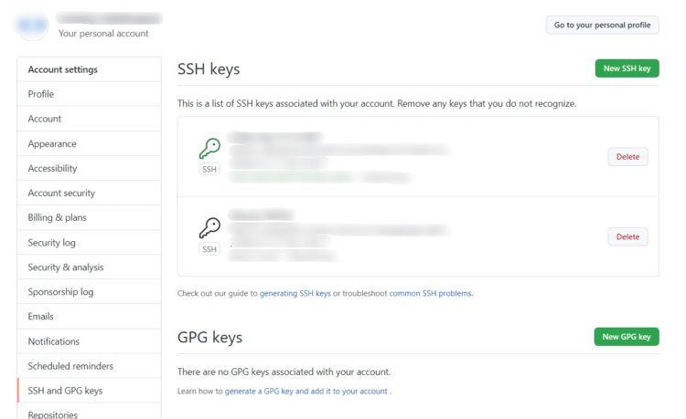Delete the first SSH key
The image size is (686, 419).
click(x=627, y=157)
